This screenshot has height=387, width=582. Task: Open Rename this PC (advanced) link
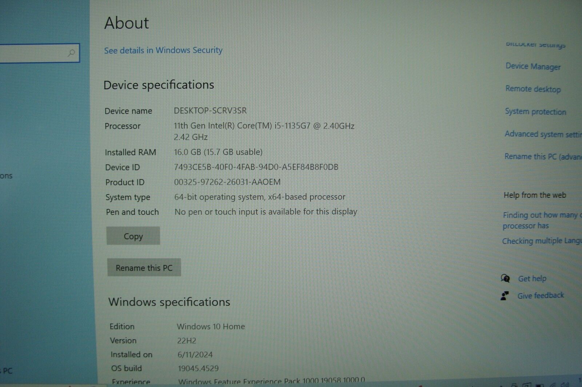coord(543,156)
